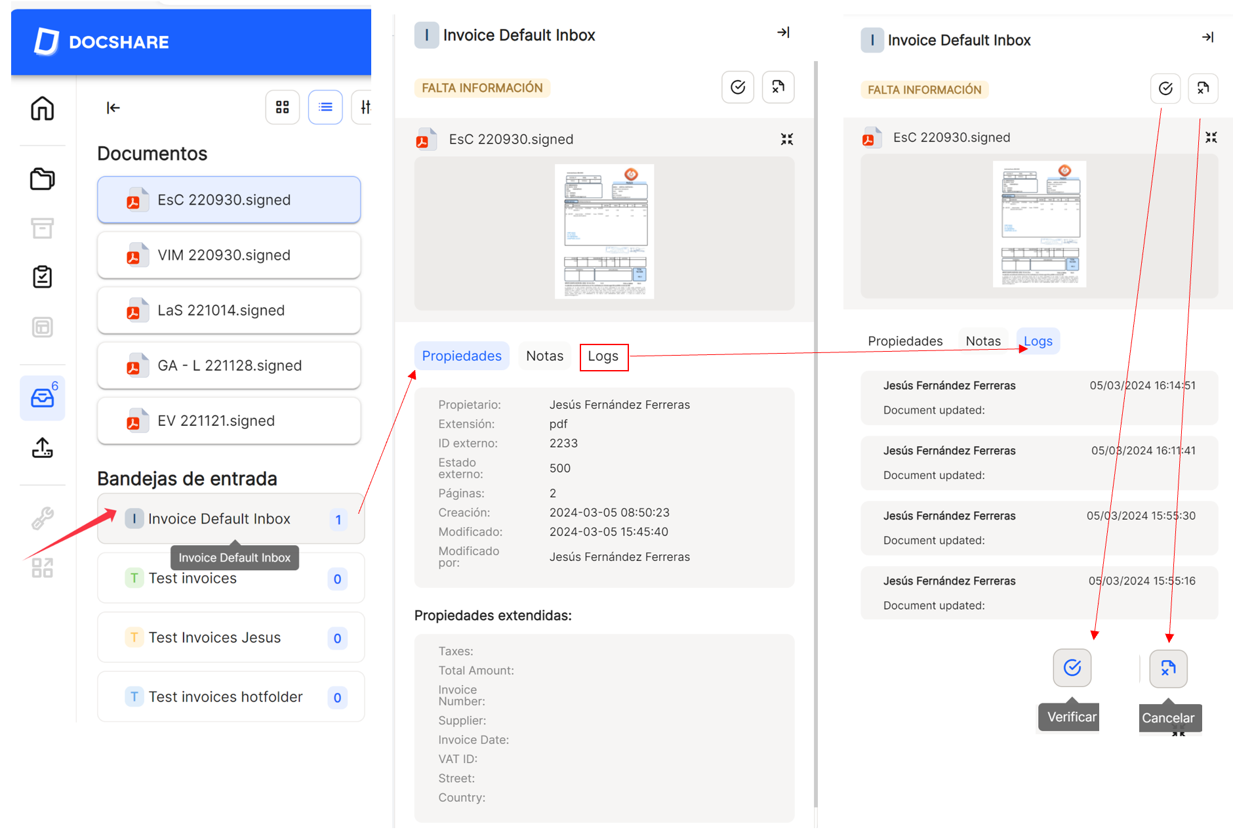Select document LaS 221014.signed
This screenshot has height=832, width=1233.
pyautogui.click(x=229, y=310)
